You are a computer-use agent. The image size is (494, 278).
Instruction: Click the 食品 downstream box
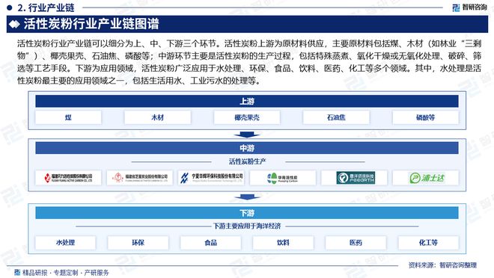[x=211, y=242]
